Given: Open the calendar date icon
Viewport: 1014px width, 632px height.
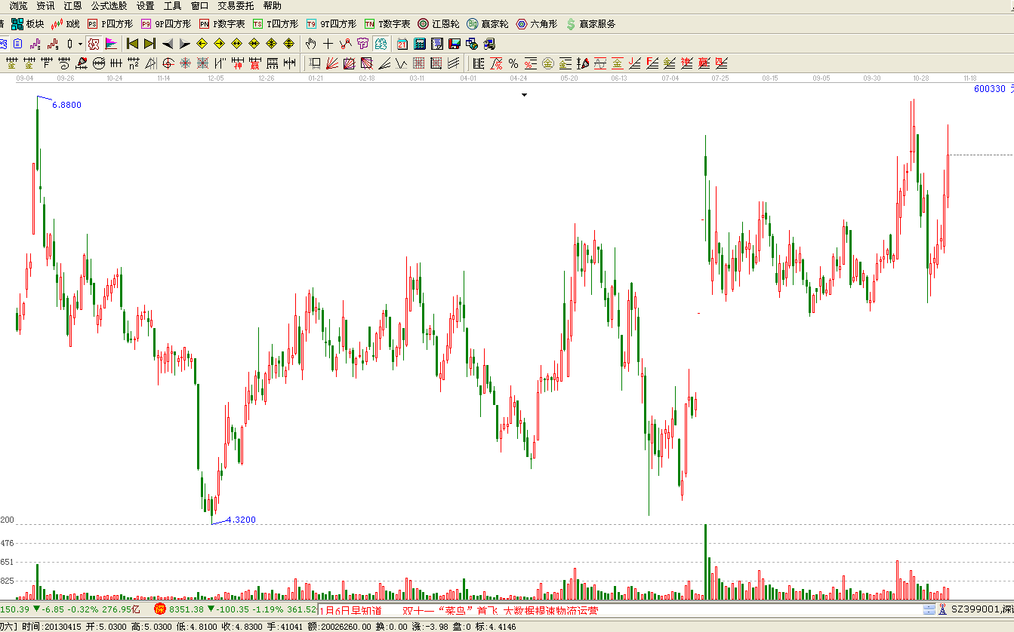Looking at the screenshot, I should click(x=402, y=44).
